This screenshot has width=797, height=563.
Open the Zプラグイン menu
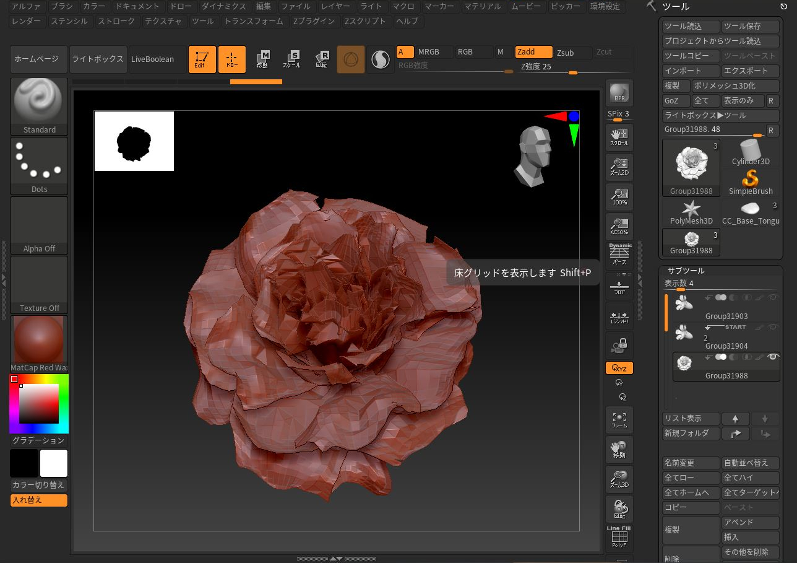click(x=314, y=21)
